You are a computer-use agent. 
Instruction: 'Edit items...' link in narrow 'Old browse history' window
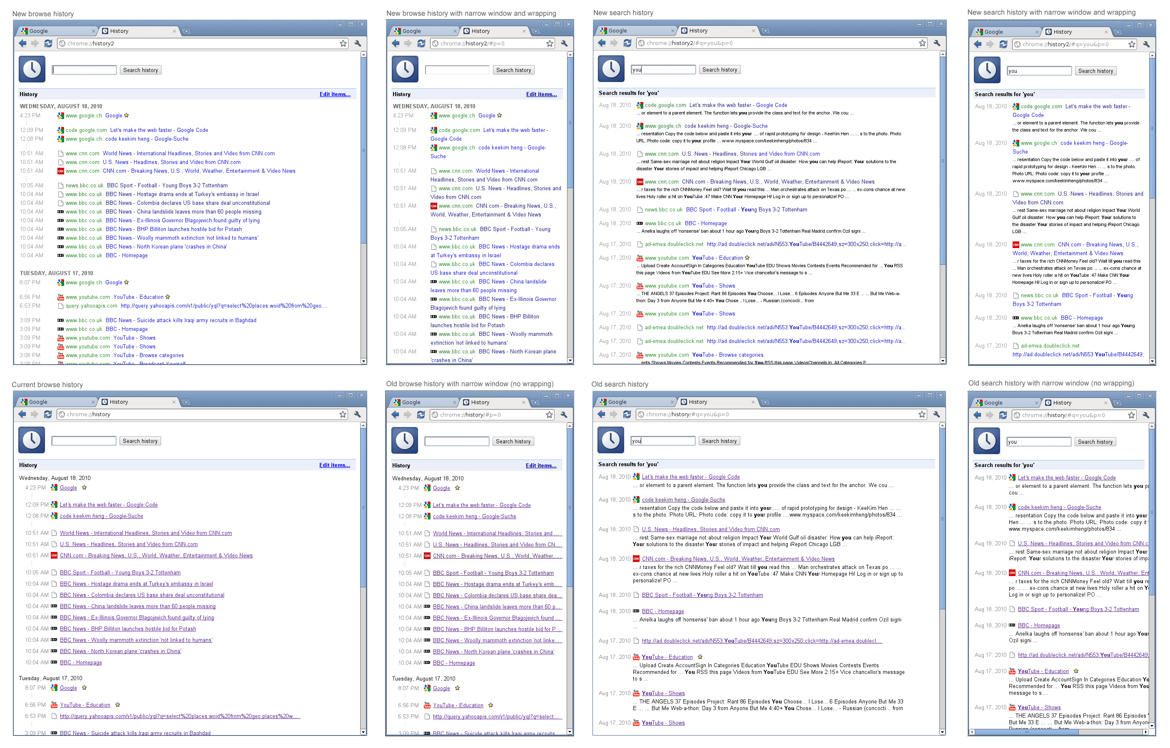[541, 466]
